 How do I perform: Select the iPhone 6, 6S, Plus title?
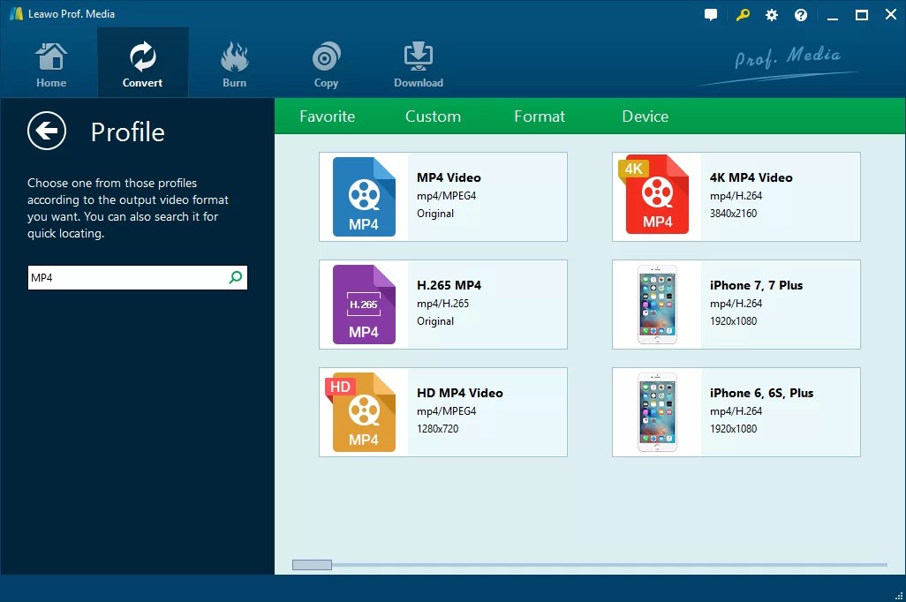pyautogui.click(x=761, y=393)
